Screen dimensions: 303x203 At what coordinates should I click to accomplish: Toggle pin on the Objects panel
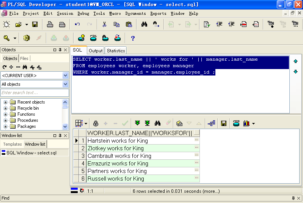[x=60, y=50]
